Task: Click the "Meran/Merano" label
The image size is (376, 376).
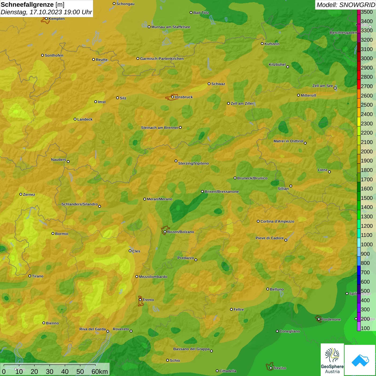Action: tap(160, 199)
